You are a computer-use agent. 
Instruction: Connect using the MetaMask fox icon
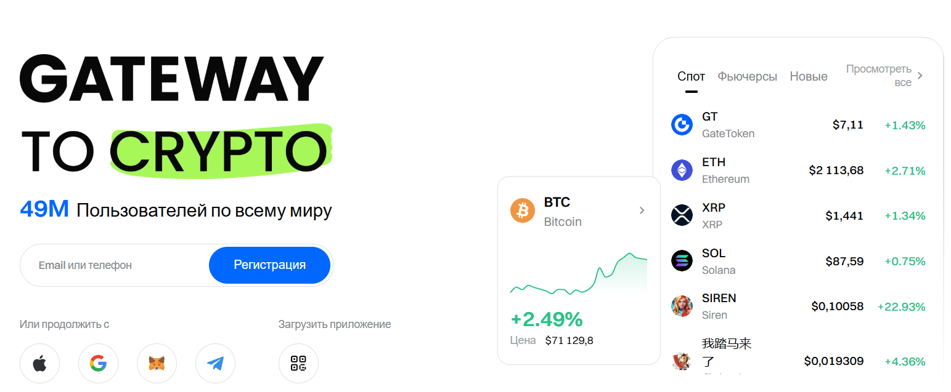click(157, 363)
